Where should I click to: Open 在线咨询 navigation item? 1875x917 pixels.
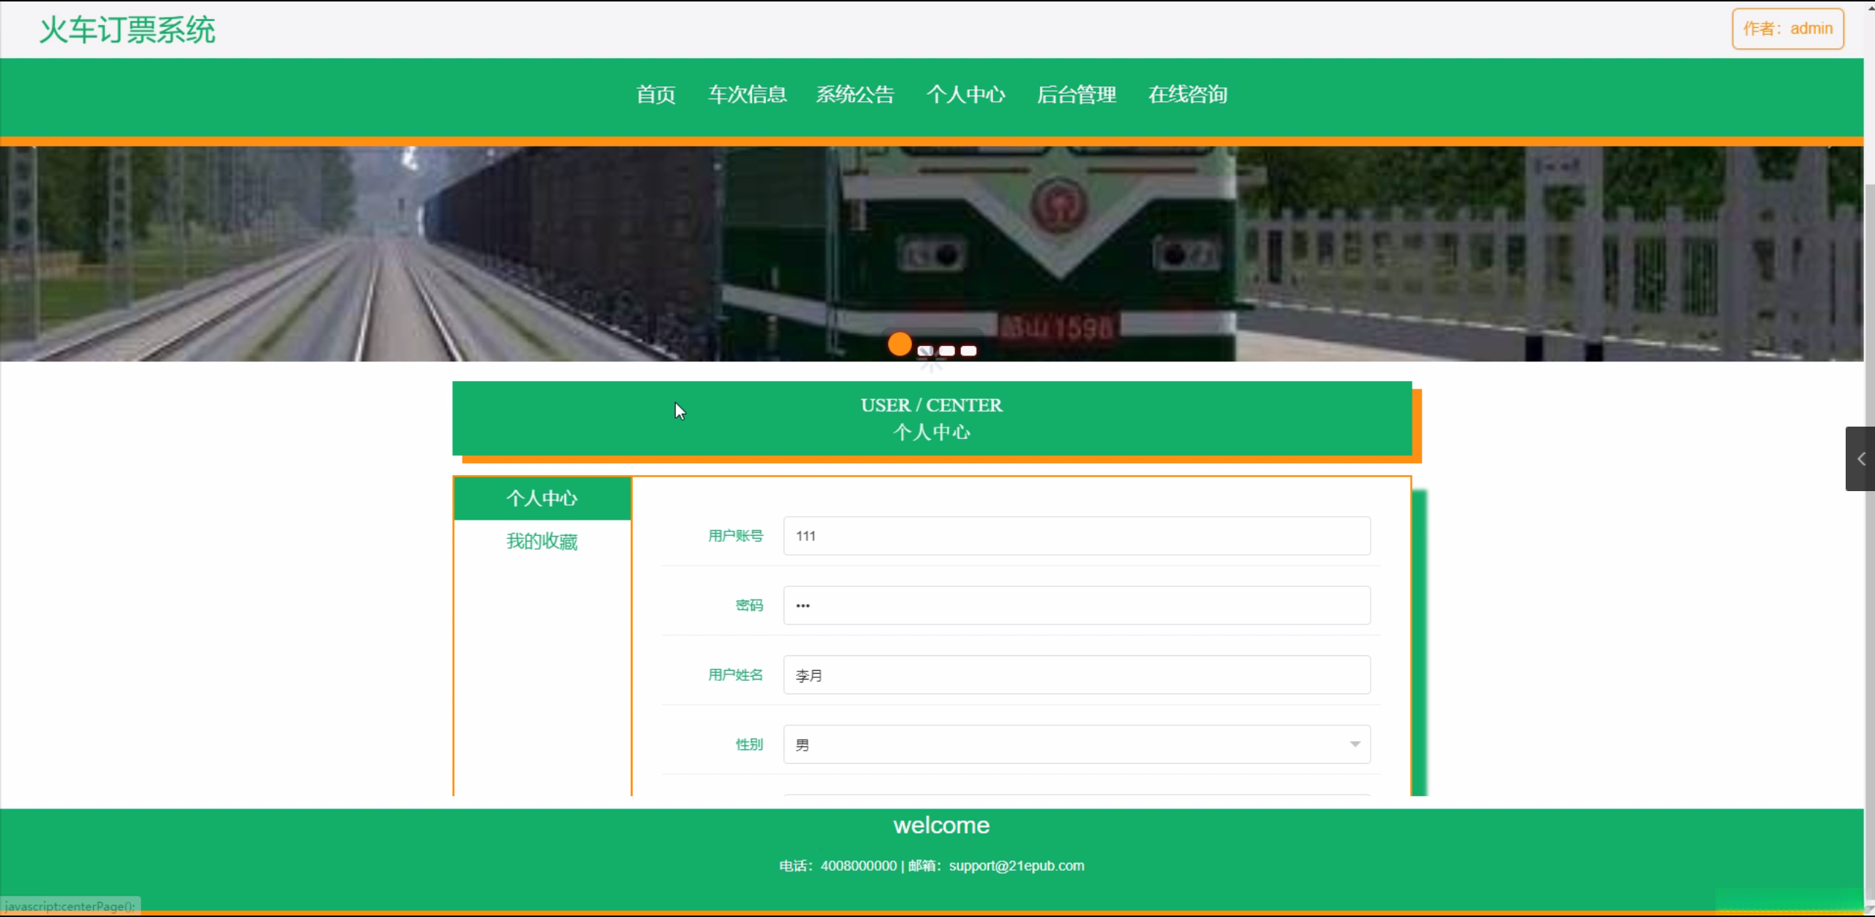(x=1187, y=95)
